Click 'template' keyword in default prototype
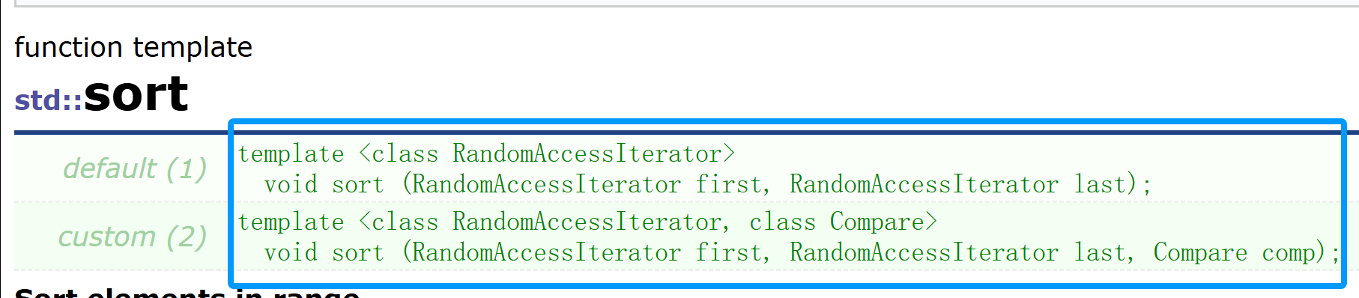The width and height of the screenshot is (1359, 298). 291,153
